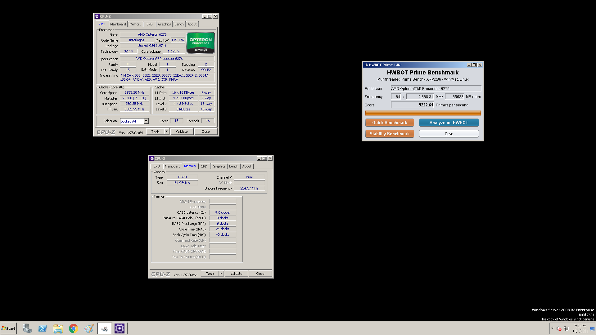Viewport: 596px width, 335px height.
Task: Click the memory Type value DDR3
Action: click(x=182, y=177)
